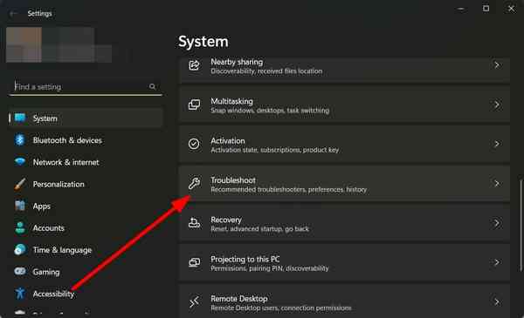Click 'Remote Desktop users, connection permissions' text
Screen dimensions: 524x318
tap(280, 308)
